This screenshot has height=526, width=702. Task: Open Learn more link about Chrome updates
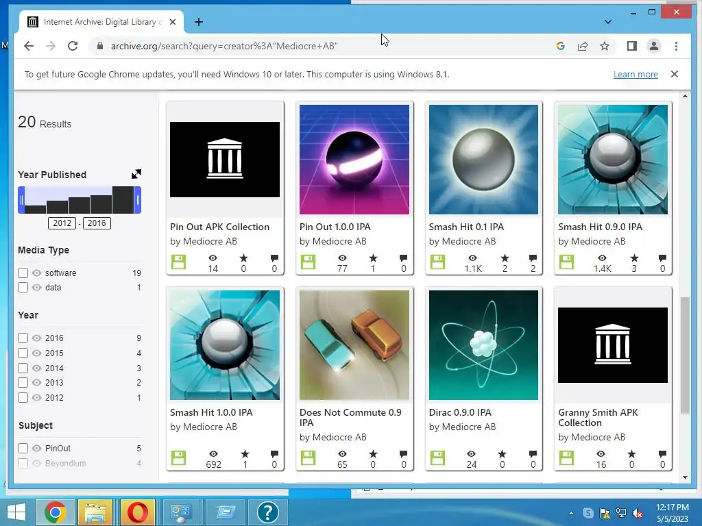pos(636,74)
